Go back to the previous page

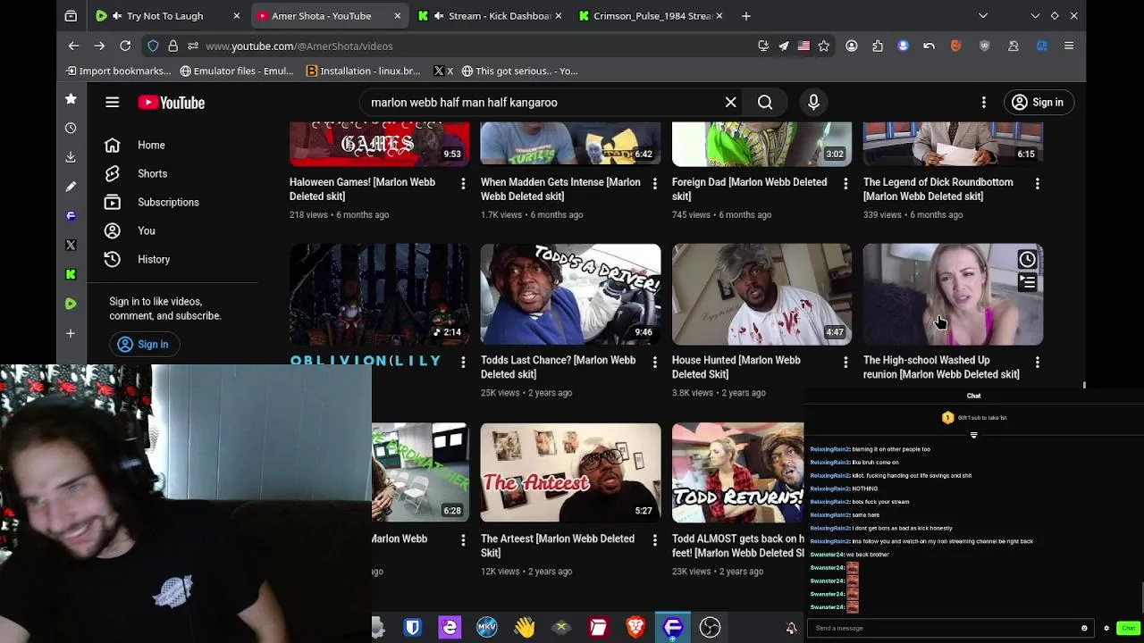pyautogui.click(x=73, y=46)
